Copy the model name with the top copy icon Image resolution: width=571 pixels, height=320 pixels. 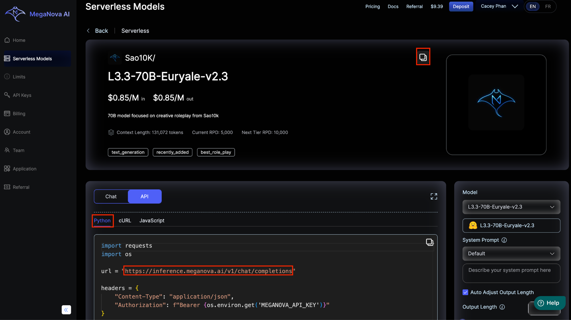coord(423,57)
